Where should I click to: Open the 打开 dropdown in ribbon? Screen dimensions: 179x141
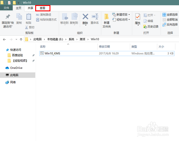[155, 15]
